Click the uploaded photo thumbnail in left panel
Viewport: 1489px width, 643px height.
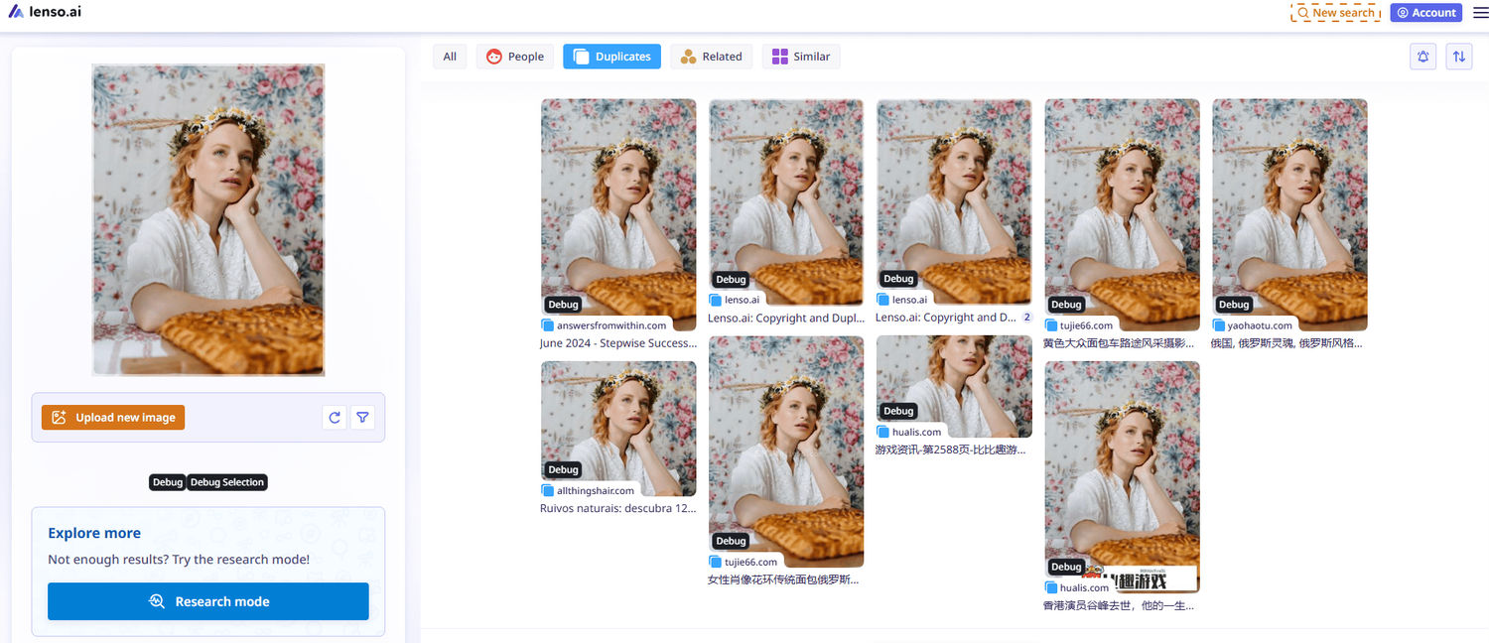pyautogui.click(x=207, y=220)
